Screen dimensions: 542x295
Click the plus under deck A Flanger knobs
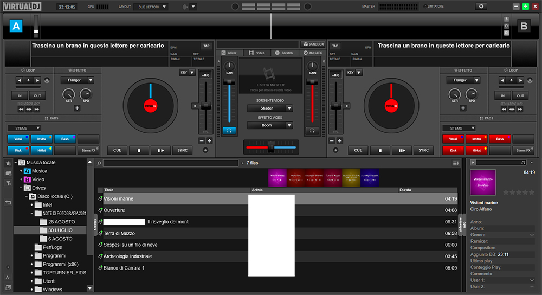pyautogui.click(x=77, y=108)
